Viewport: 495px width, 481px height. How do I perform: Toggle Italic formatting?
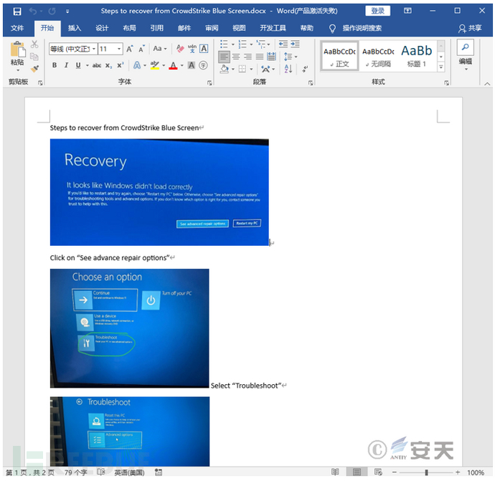(x=67, y=65)
